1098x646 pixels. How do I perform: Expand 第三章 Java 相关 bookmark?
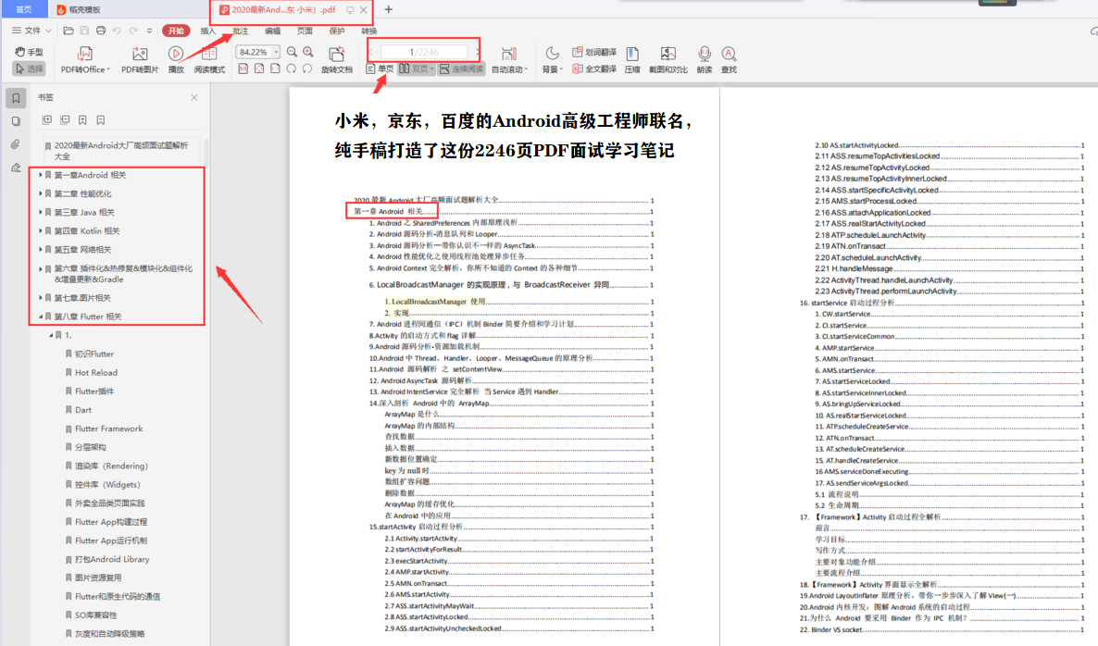point(41,212)
